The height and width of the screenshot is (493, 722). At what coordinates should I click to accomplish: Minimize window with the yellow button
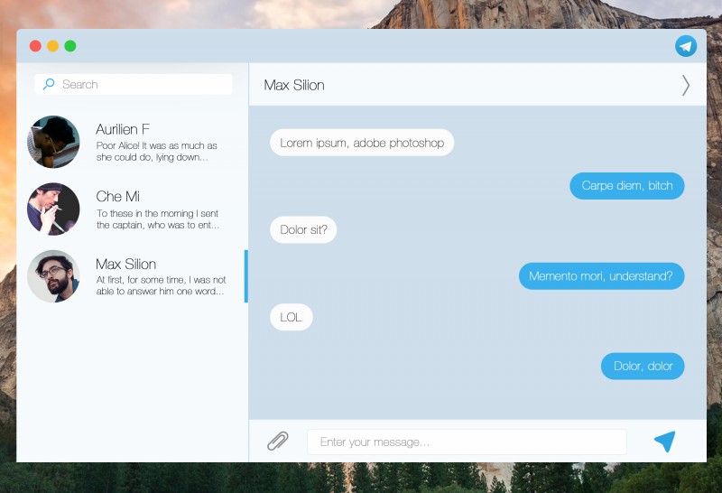click(53, 46)
